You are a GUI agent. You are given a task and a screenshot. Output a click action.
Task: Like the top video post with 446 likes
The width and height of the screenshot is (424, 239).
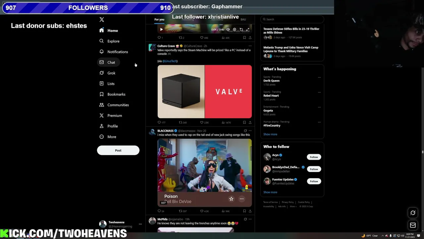coord(204,38)
